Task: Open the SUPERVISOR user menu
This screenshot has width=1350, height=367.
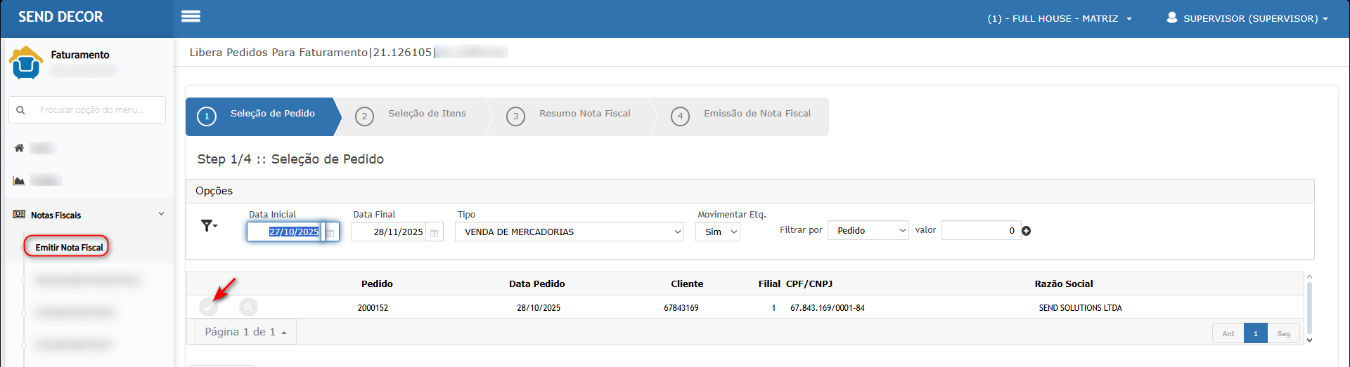Action: coord(1247,19)
